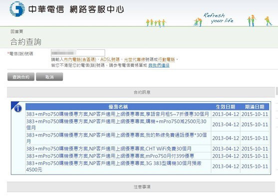Click the Chunghwa Telecom logo icon
Image resolution: width=278 pixels, height=196 pixels.
coord(17,9)
